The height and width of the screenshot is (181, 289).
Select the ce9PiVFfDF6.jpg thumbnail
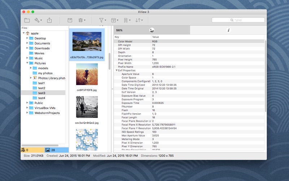click(87, 75)
